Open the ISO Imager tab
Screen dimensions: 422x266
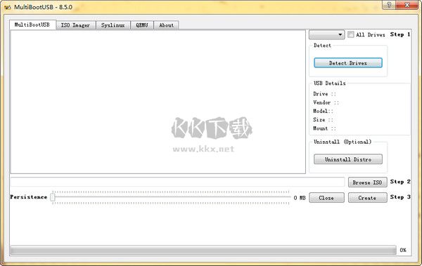pos(76,25)
